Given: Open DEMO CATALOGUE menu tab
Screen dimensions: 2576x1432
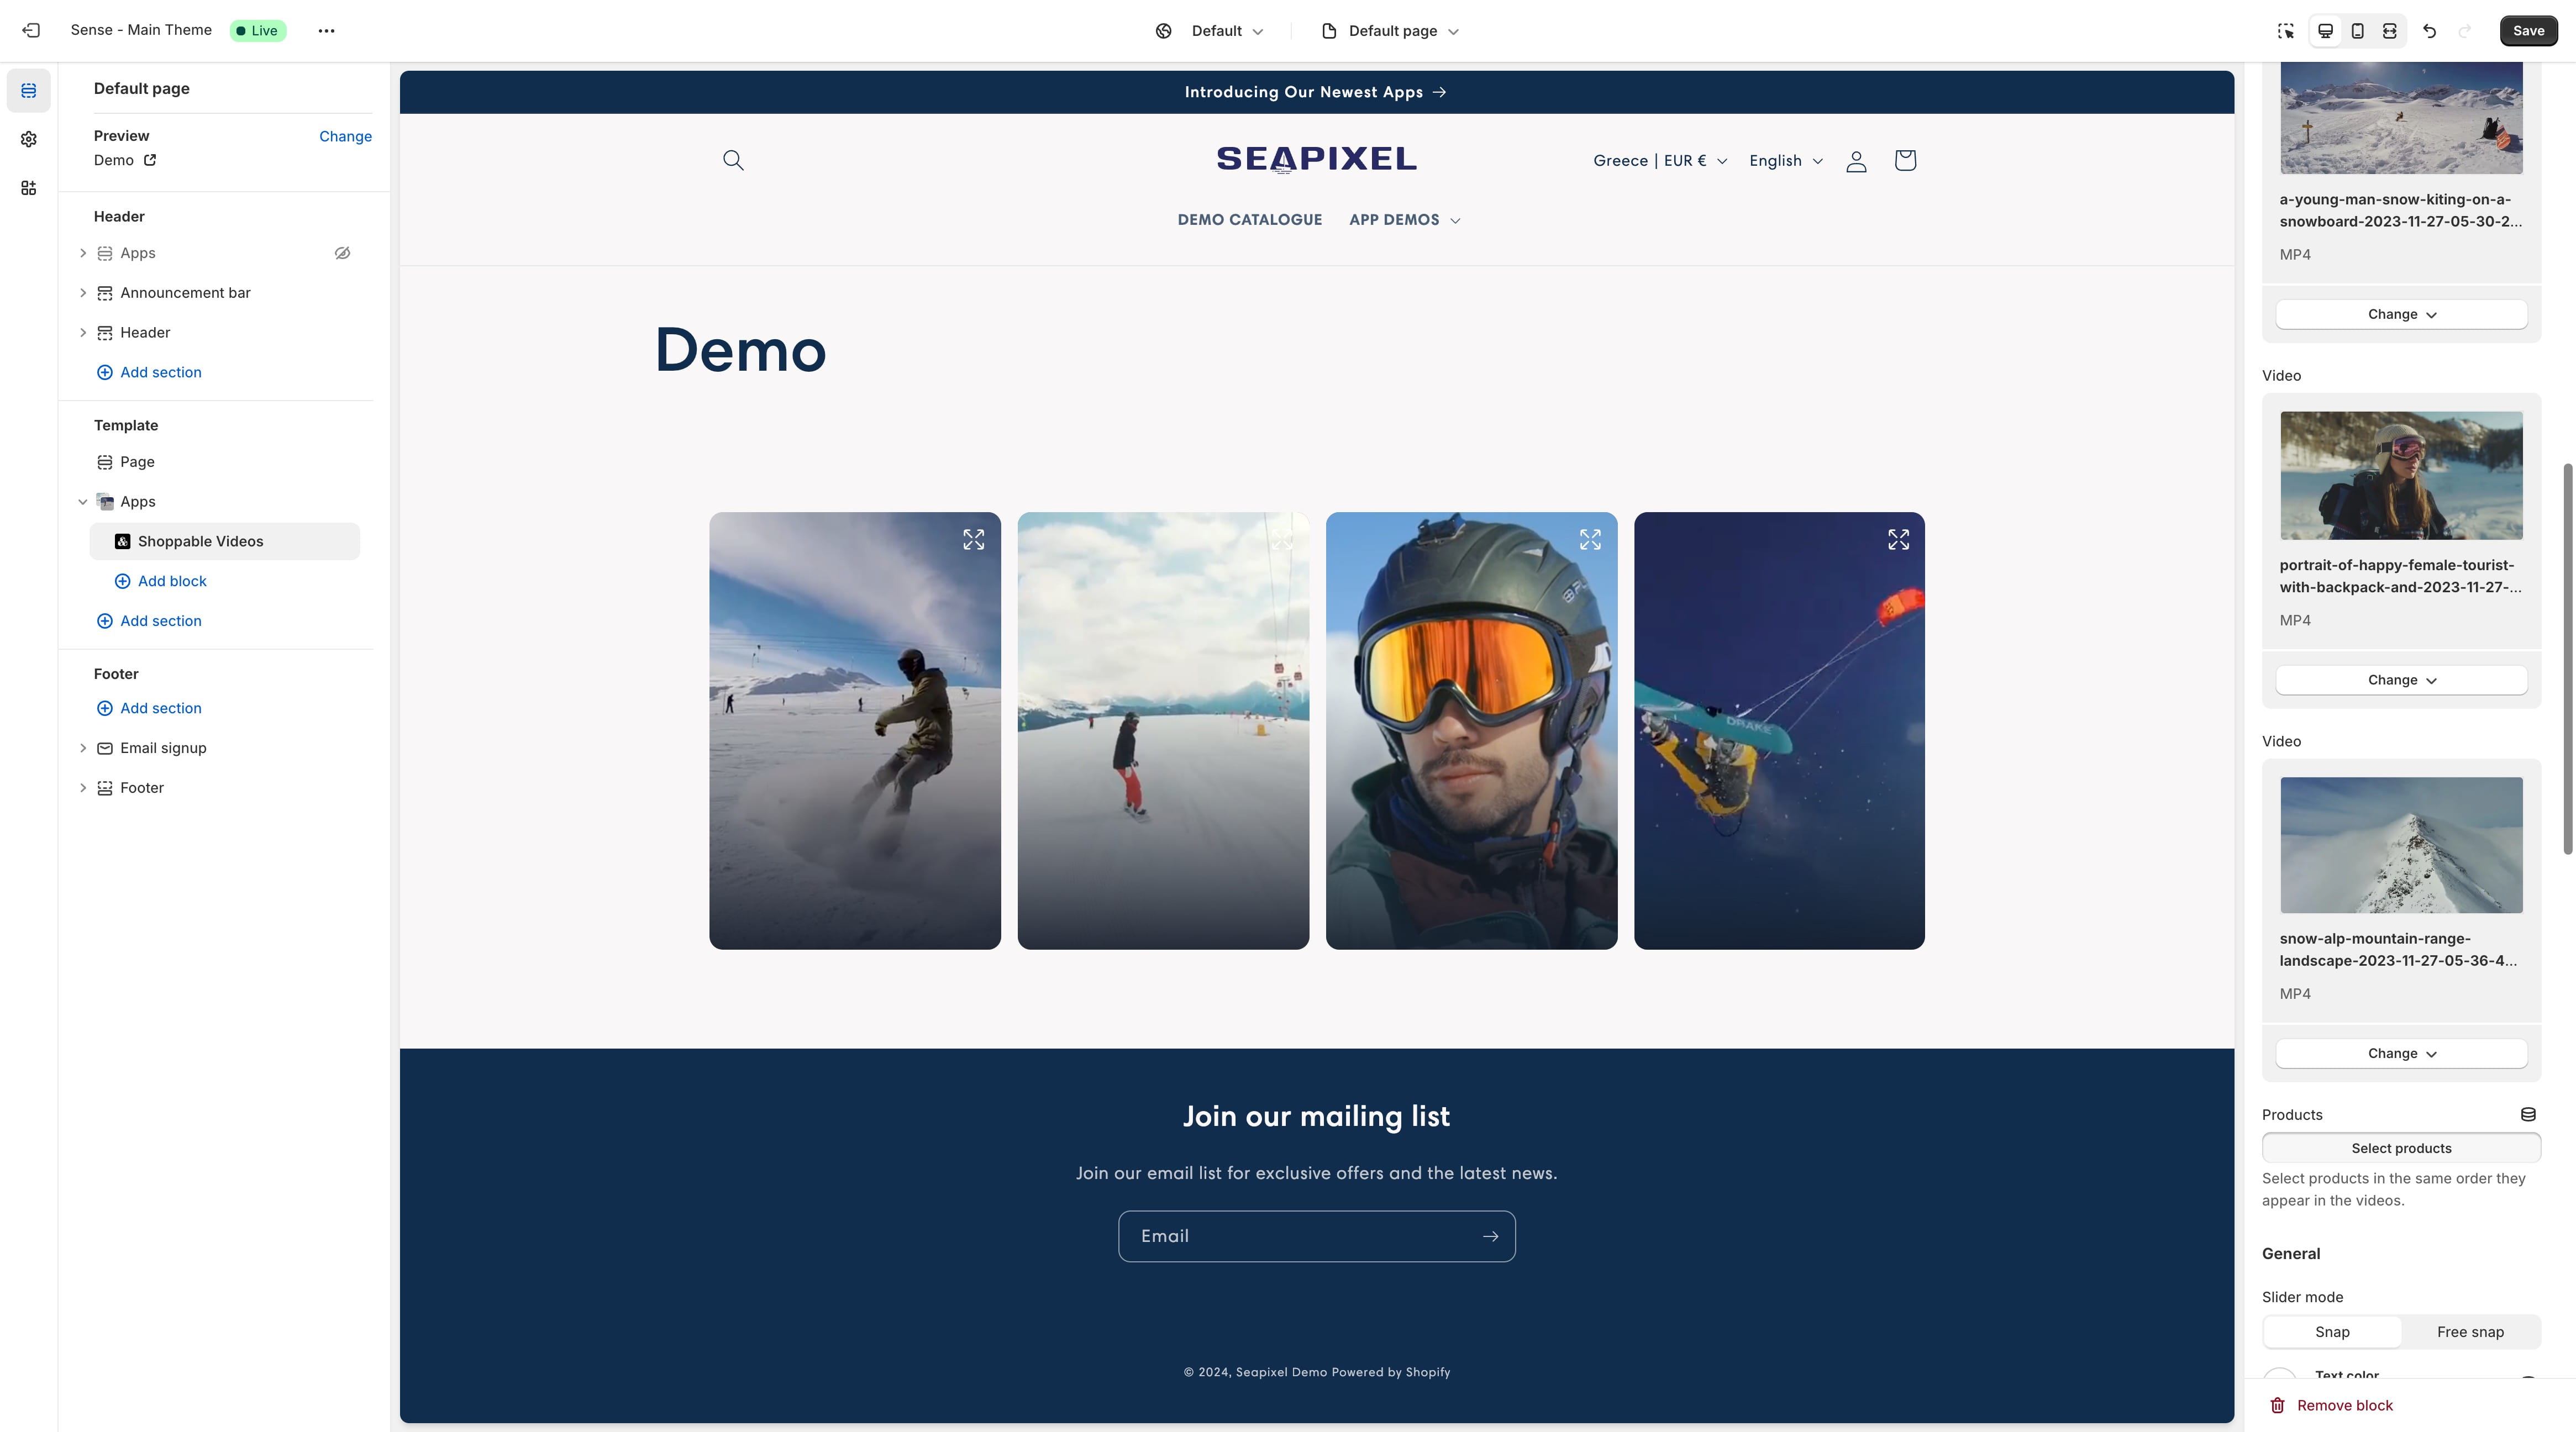Looking at the screenshot, I should tap(1250, 219).
